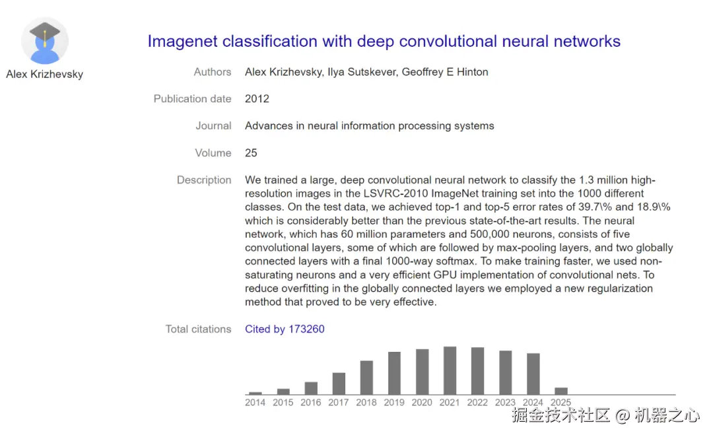This screenshot has height=437, width=713.
Task: Select the 2021 citation bar
Action: (450, 370)
